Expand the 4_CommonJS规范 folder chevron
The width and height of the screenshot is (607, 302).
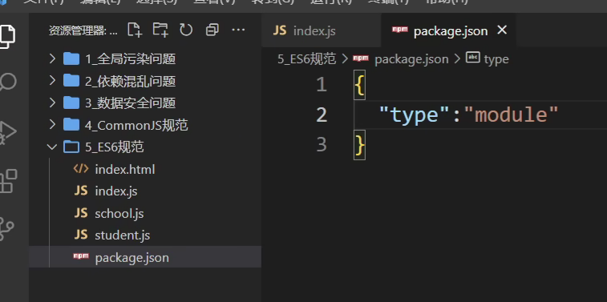pyautogui.click(x=53, y=125)
